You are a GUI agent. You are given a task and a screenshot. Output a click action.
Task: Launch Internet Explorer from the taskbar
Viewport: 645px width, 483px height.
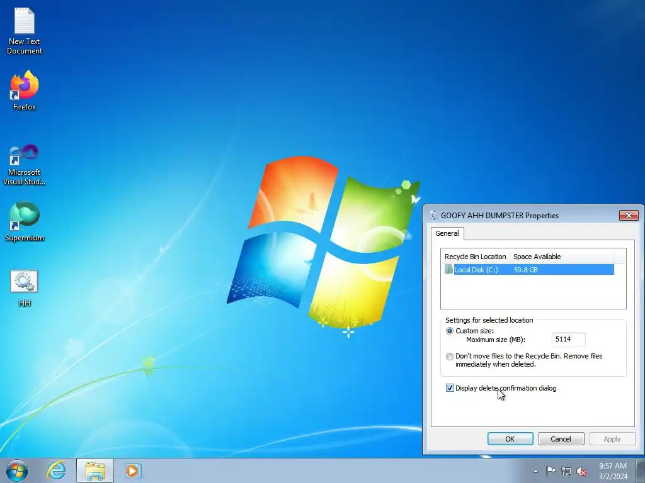(56, 470)
